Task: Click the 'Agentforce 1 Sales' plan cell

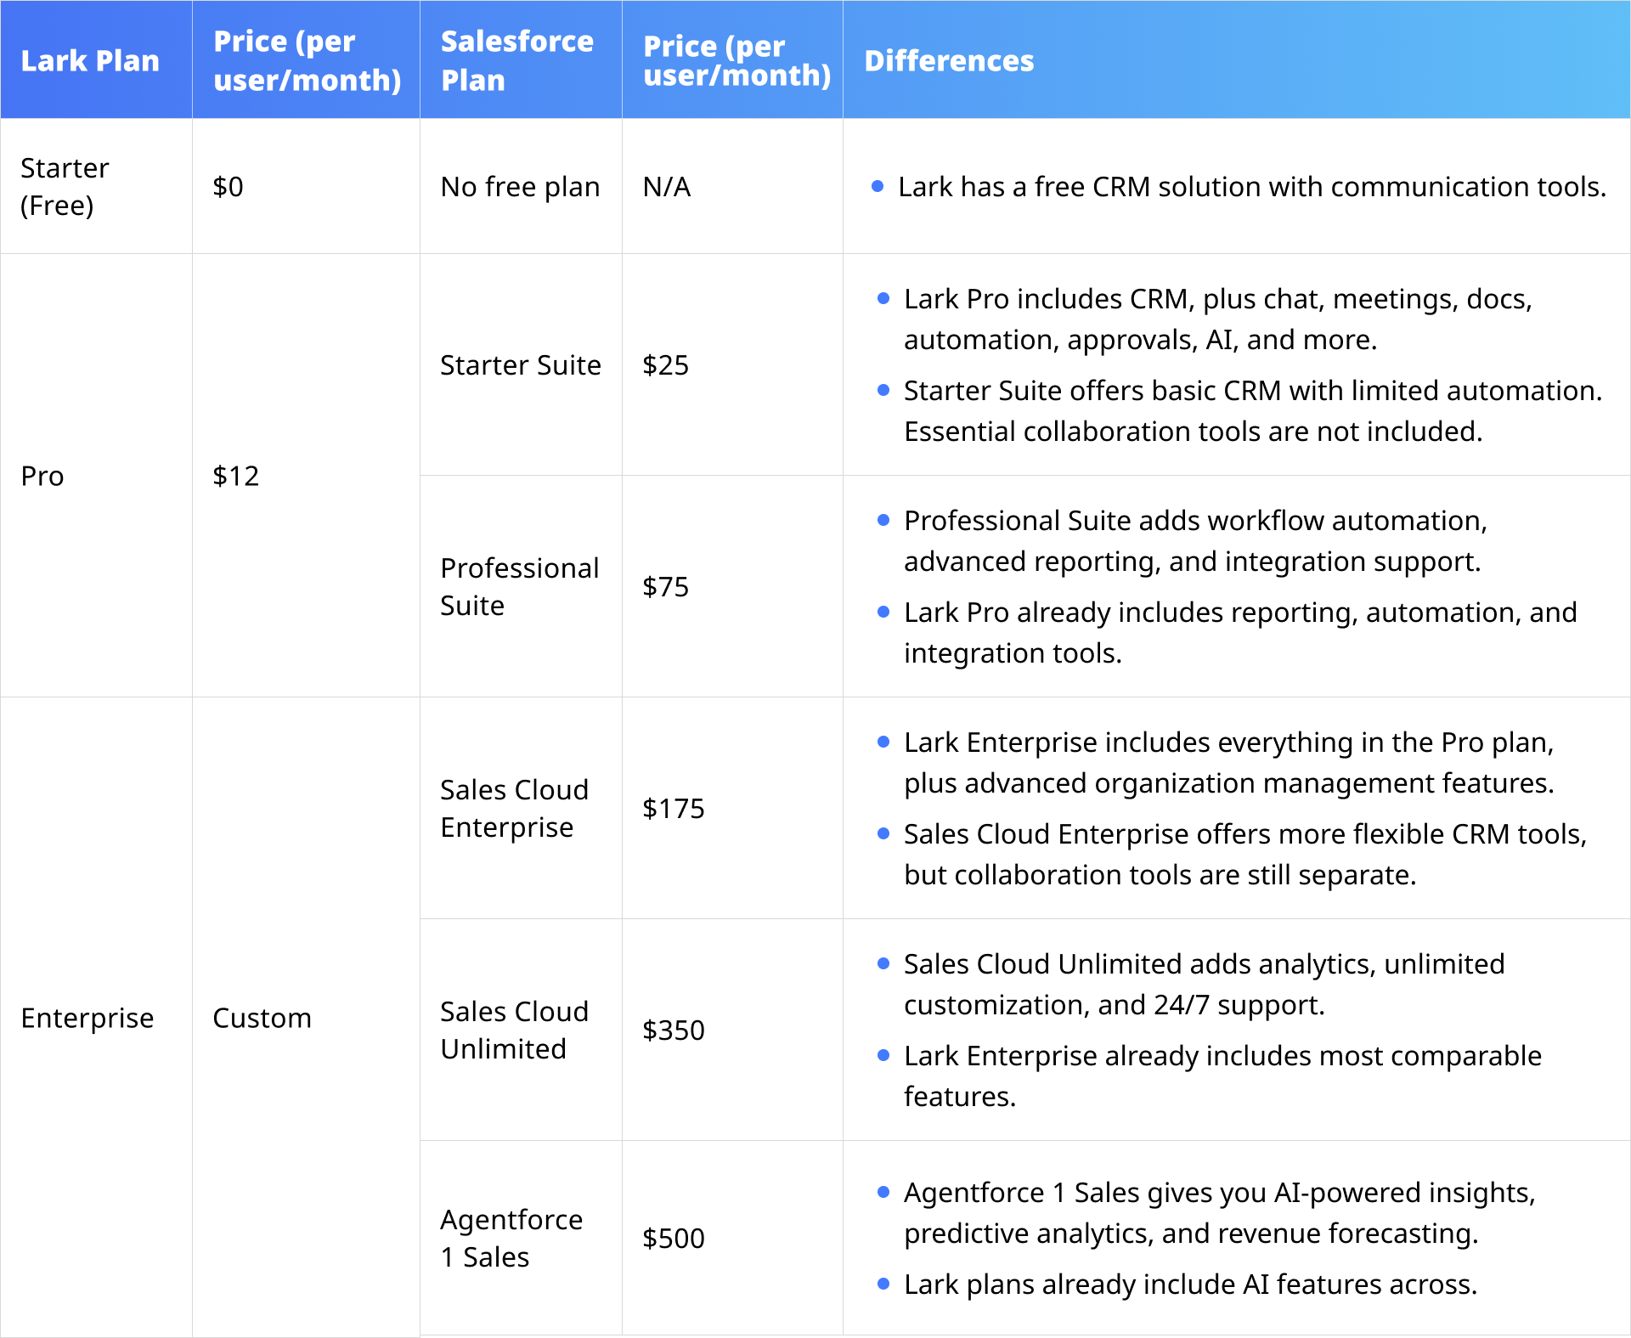Action: (x=511, y=1239)
